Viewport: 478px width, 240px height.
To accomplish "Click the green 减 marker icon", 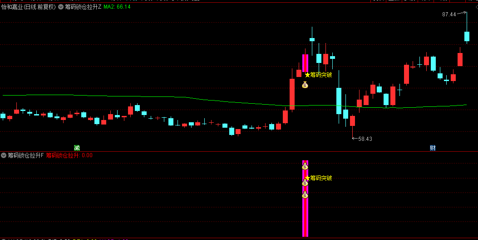I will click(x=77, y=148).
